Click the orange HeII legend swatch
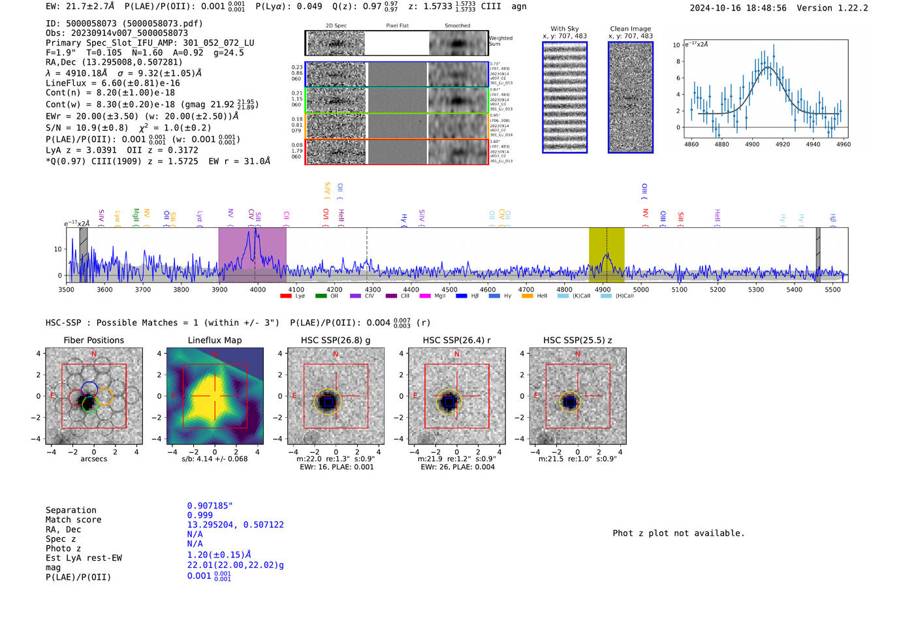The width and height of the screenshot is (914, 622). pos(528,296)
